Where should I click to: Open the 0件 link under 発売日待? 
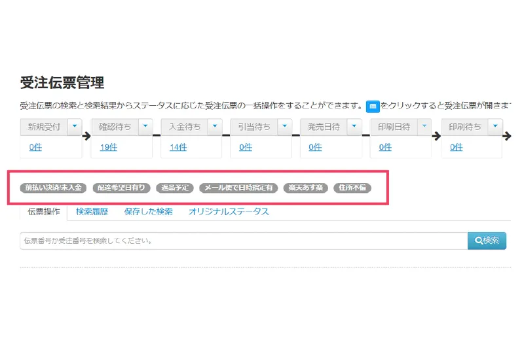(315, 147)
